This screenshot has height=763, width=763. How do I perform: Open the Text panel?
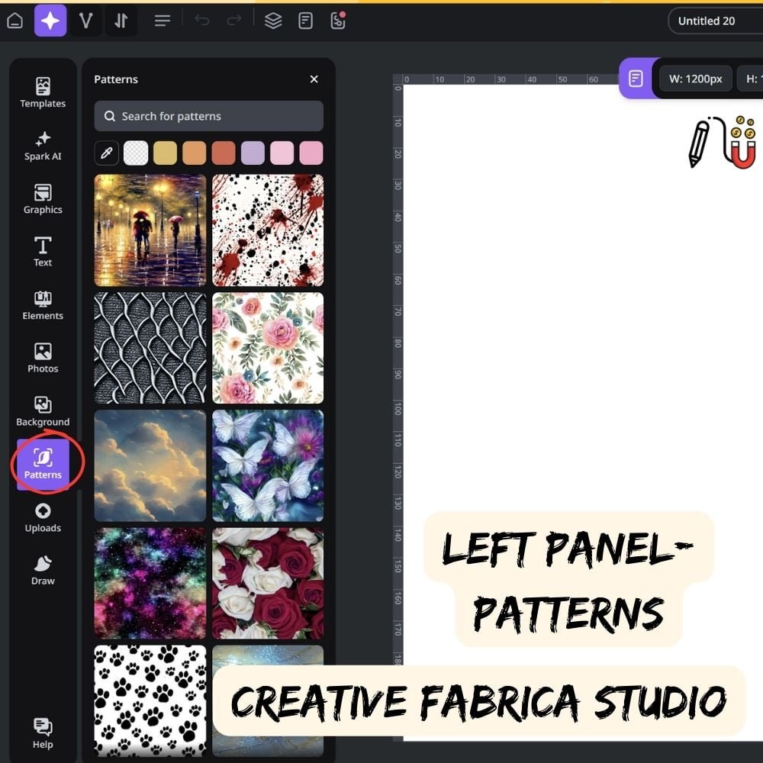tap(42, 252)
